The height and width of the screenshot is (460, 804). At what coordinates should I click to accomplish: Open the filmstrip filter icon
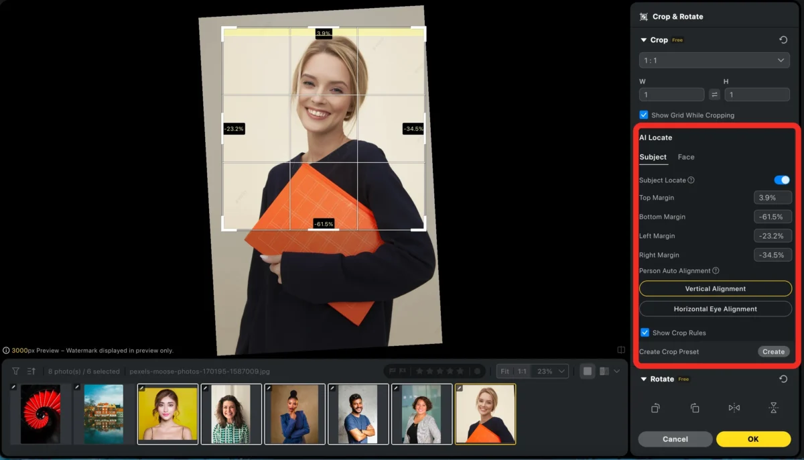point(15,371)
